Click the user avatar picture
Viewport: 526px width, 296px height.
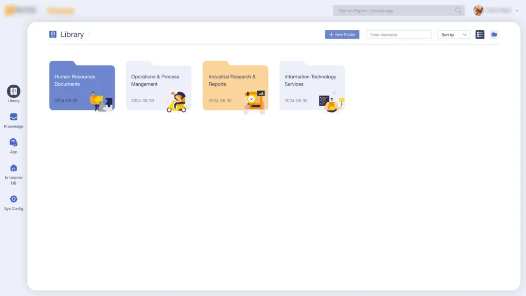pyautogui.click(x=479, y=10)
